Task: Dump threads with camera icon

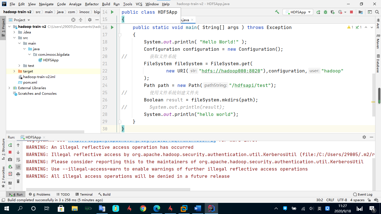Action: 10,159
